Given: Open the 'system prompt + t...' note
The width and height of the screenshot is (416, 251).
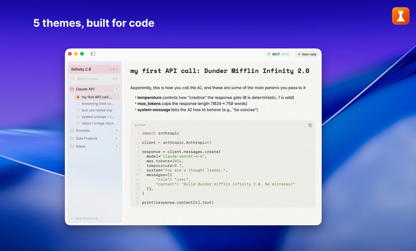Looking at the screenshot, I should 97,117.
